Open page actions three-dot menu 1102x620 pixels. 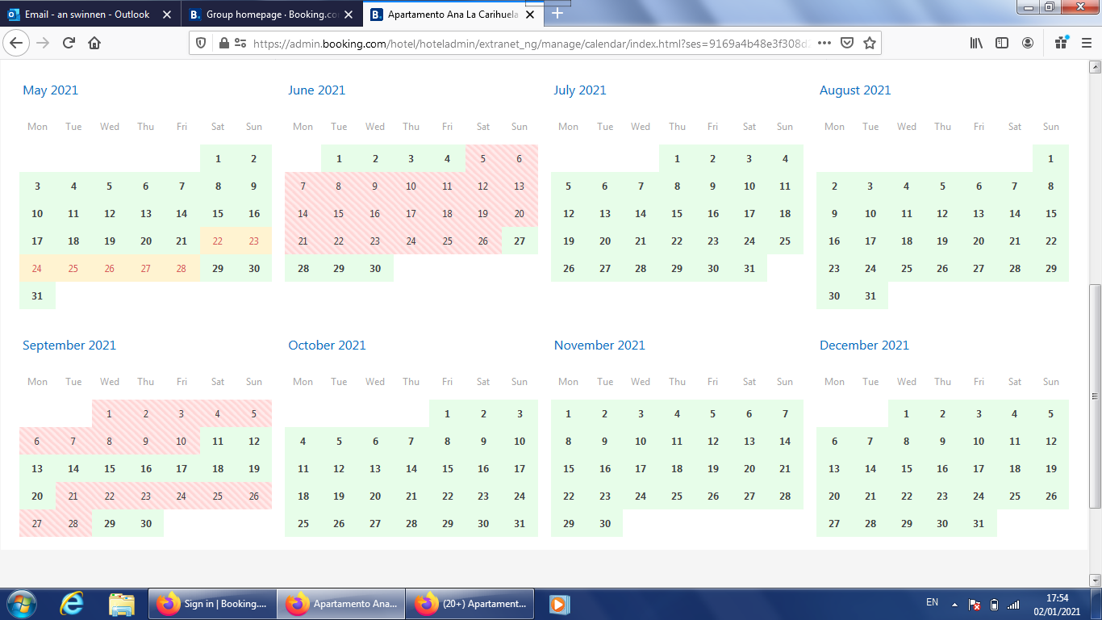[824, 44]
